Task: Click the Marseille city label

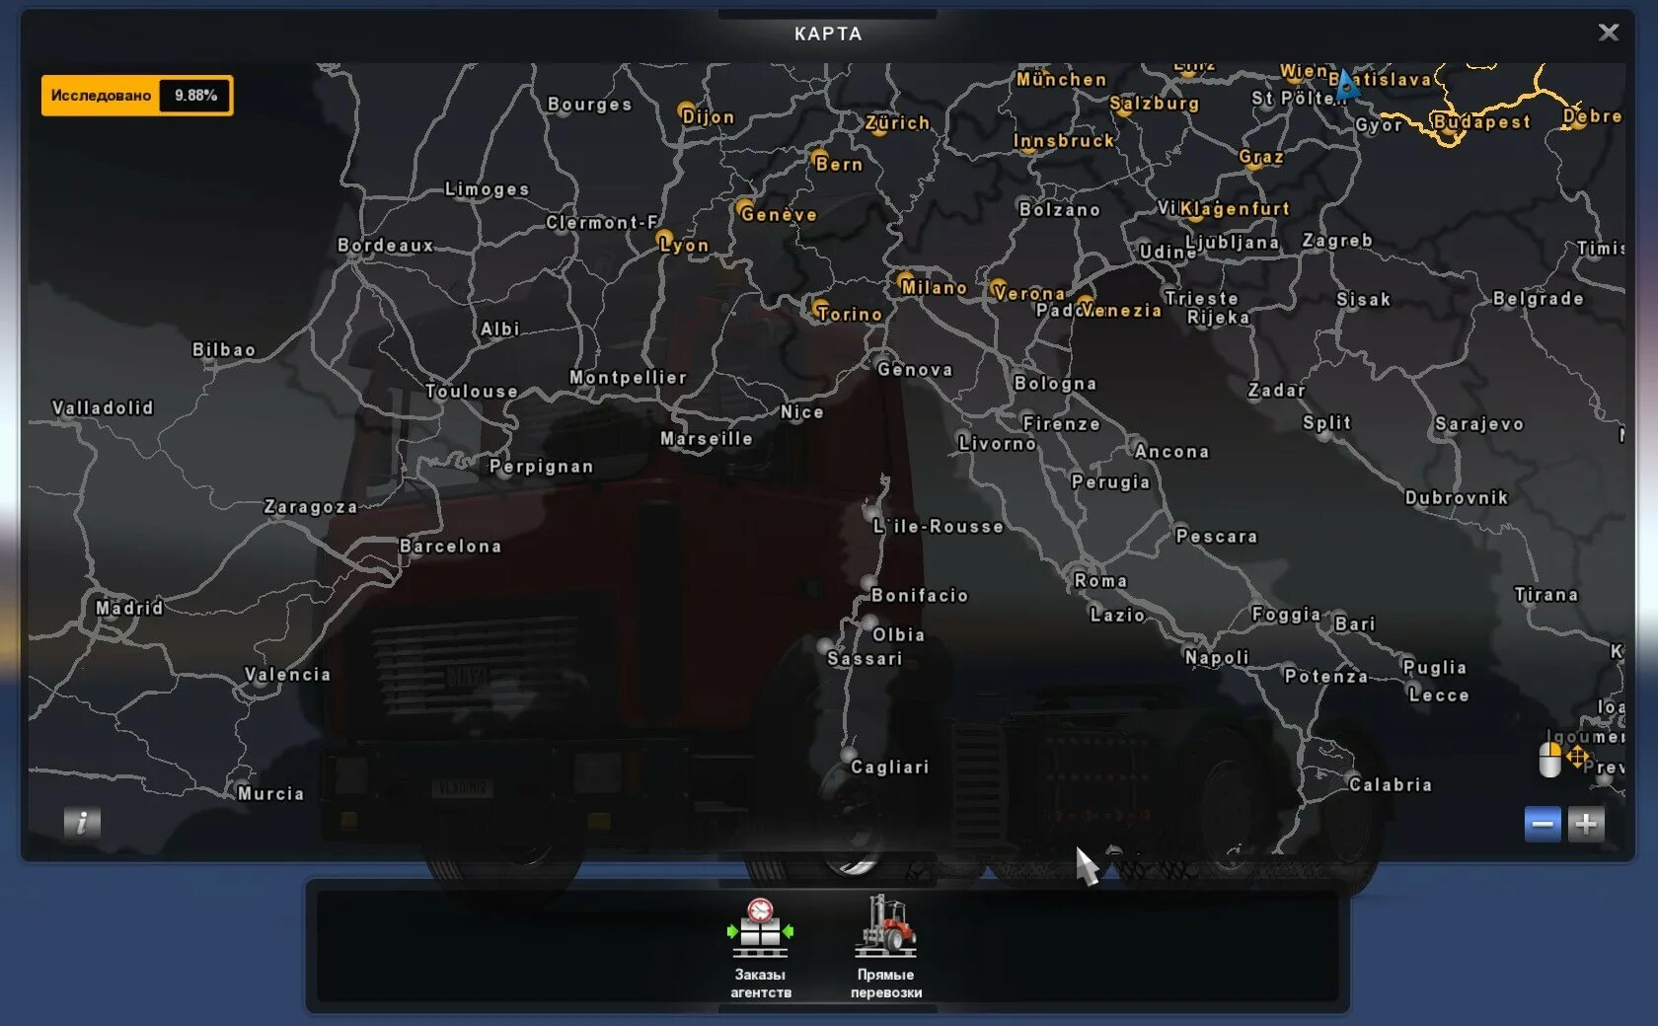Action: click(707, 438)
